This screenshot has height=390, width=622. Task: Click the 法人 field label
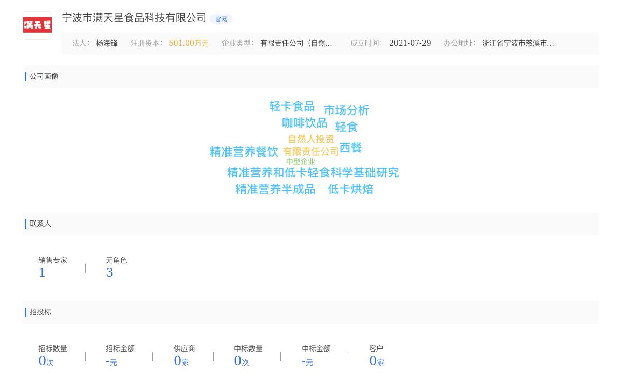(x=81, y=44)
